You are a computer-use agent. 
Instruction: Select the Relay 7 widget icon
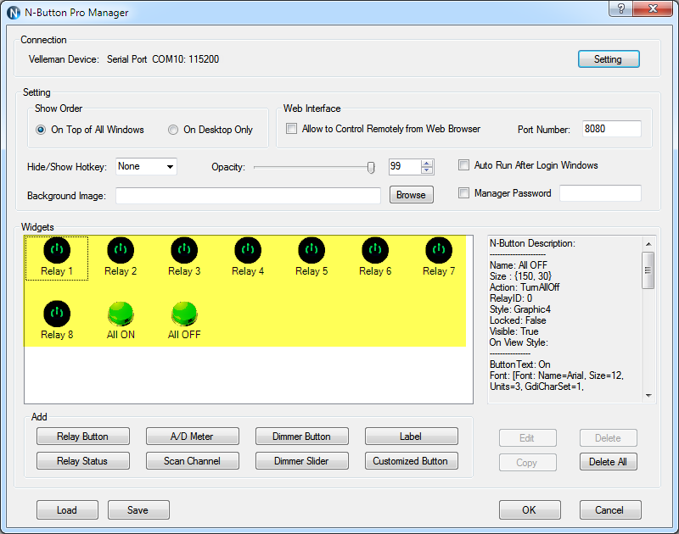coord(439,250)
